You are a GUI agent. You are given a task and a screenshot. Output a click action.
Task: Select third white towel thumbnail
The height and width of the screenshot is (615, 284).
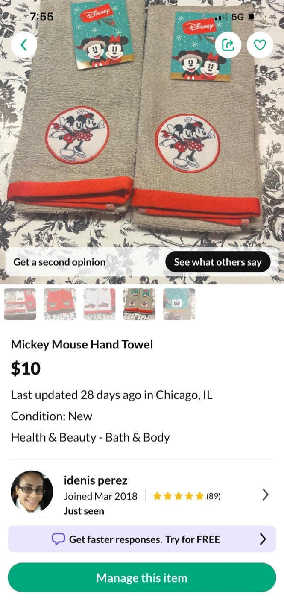coord(100,304)
